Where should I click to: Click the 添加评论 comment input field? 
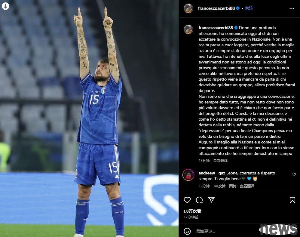[226, 231]
